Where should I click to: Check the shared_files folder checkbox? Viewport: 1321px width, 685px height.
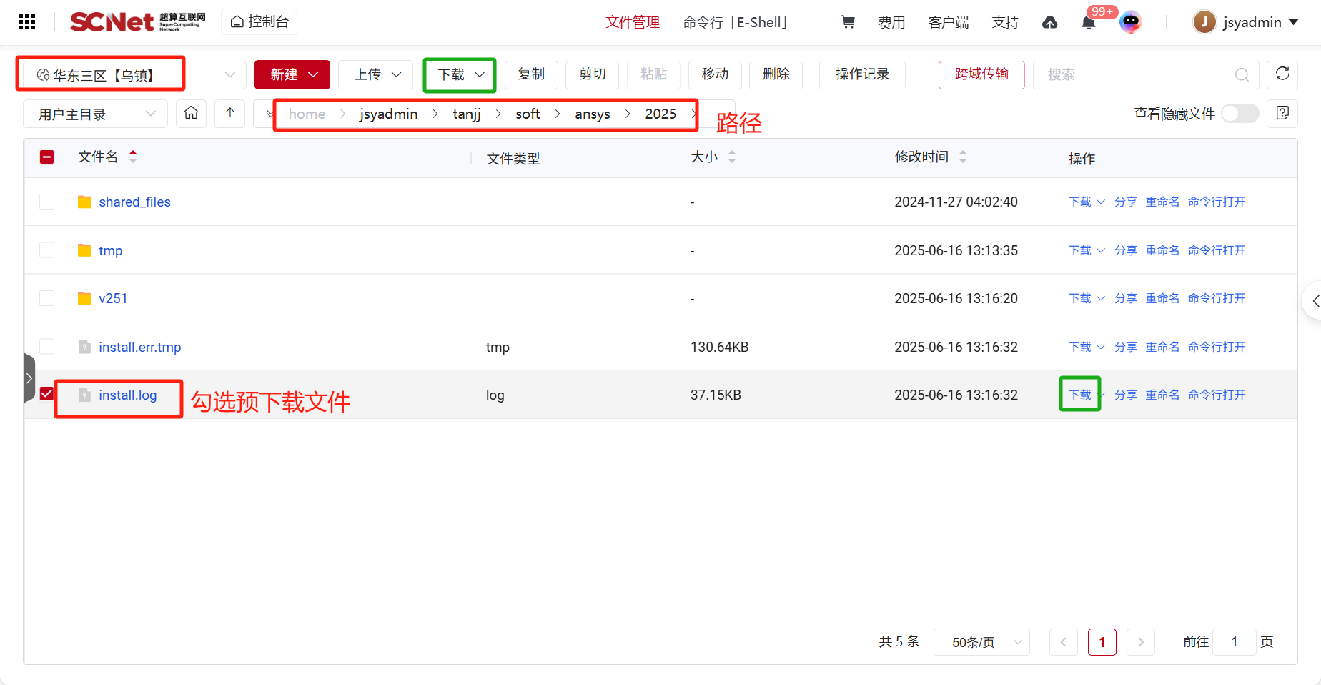(47, 202)
